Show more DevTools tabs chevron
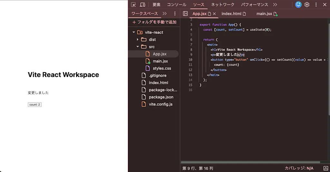 point(275,5)
